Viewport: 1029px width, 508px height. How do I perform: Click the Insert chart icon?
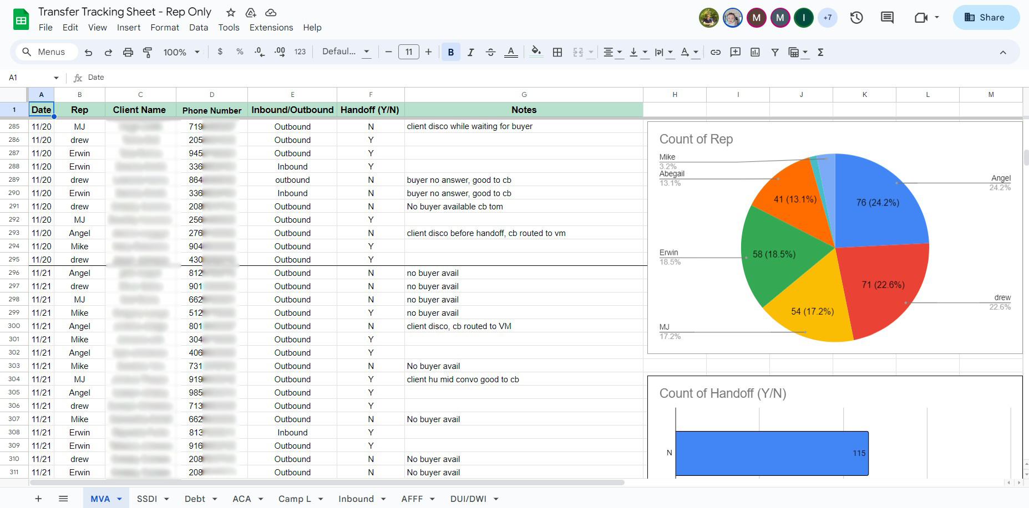[755, 52]
